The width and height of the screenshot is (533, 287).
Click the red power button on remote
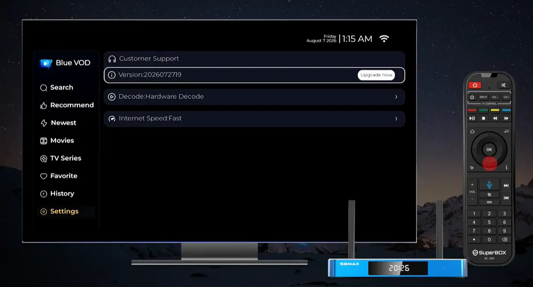point(475,85)
